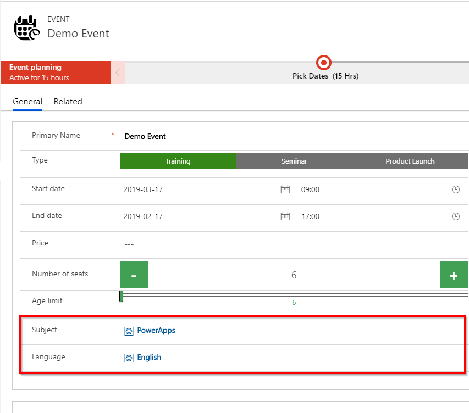Switch to the Related tab
Screen dimensions: 469x413
[68, 102]
